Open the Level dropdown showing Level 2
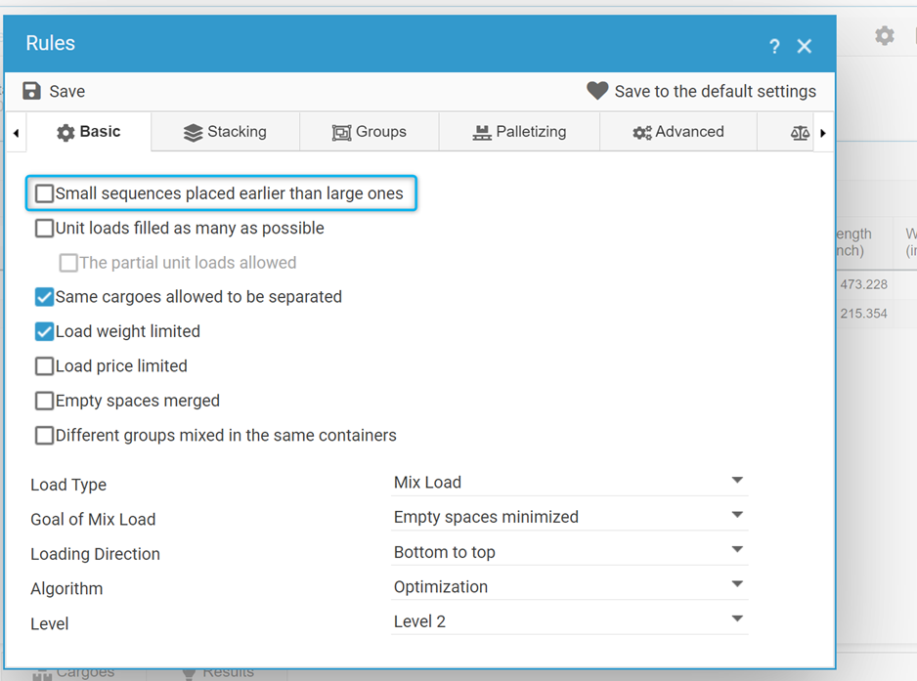 pos(570,620)
